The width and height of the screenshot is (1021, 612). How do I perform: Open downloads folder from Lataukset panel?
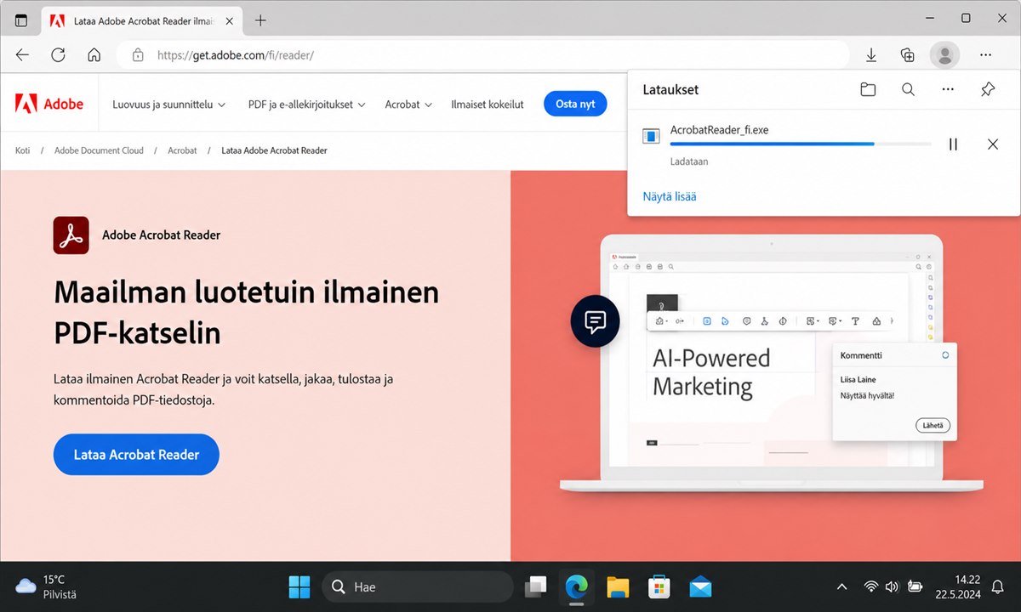(x=868, y=89)
